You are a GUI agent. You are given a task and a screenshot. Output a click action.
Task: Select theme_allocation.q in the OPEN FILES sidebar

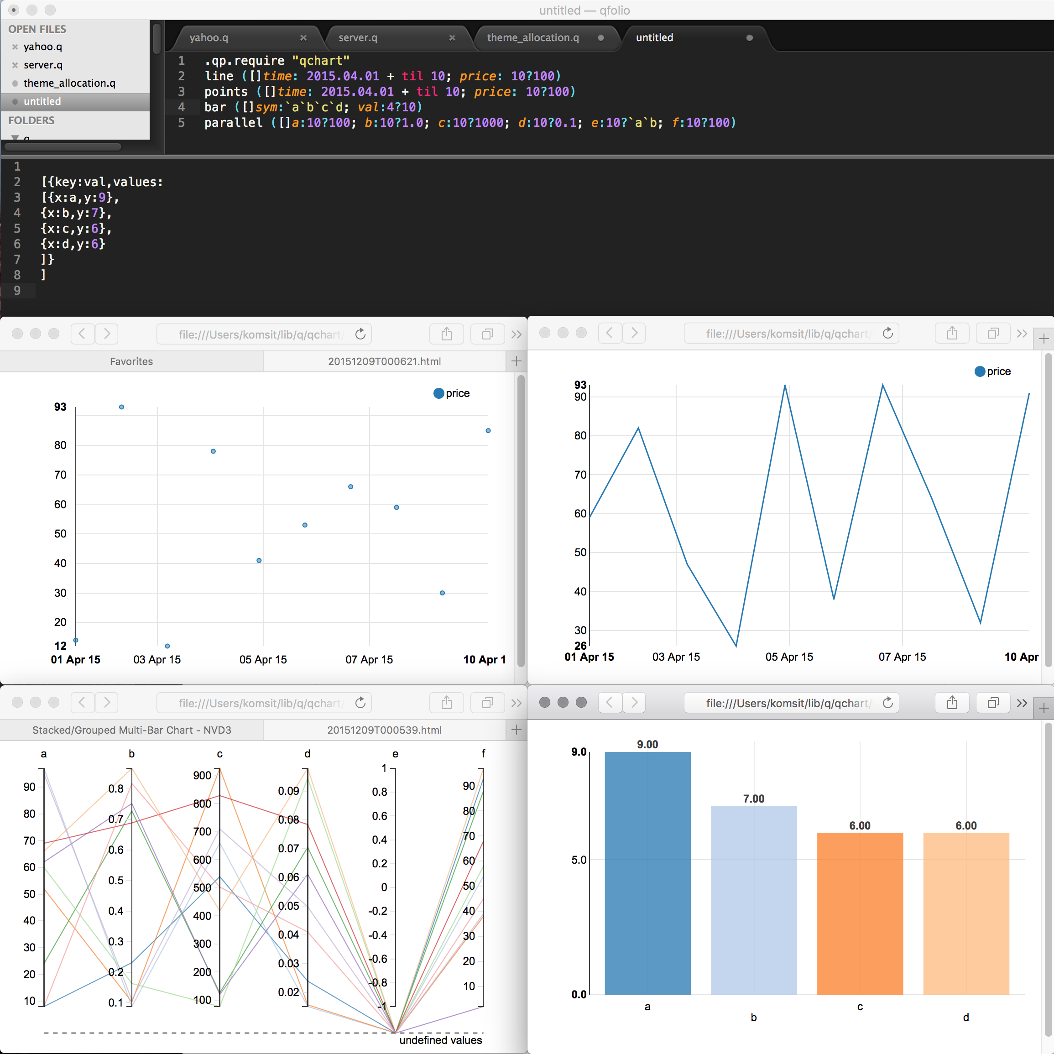pos(70,83)
